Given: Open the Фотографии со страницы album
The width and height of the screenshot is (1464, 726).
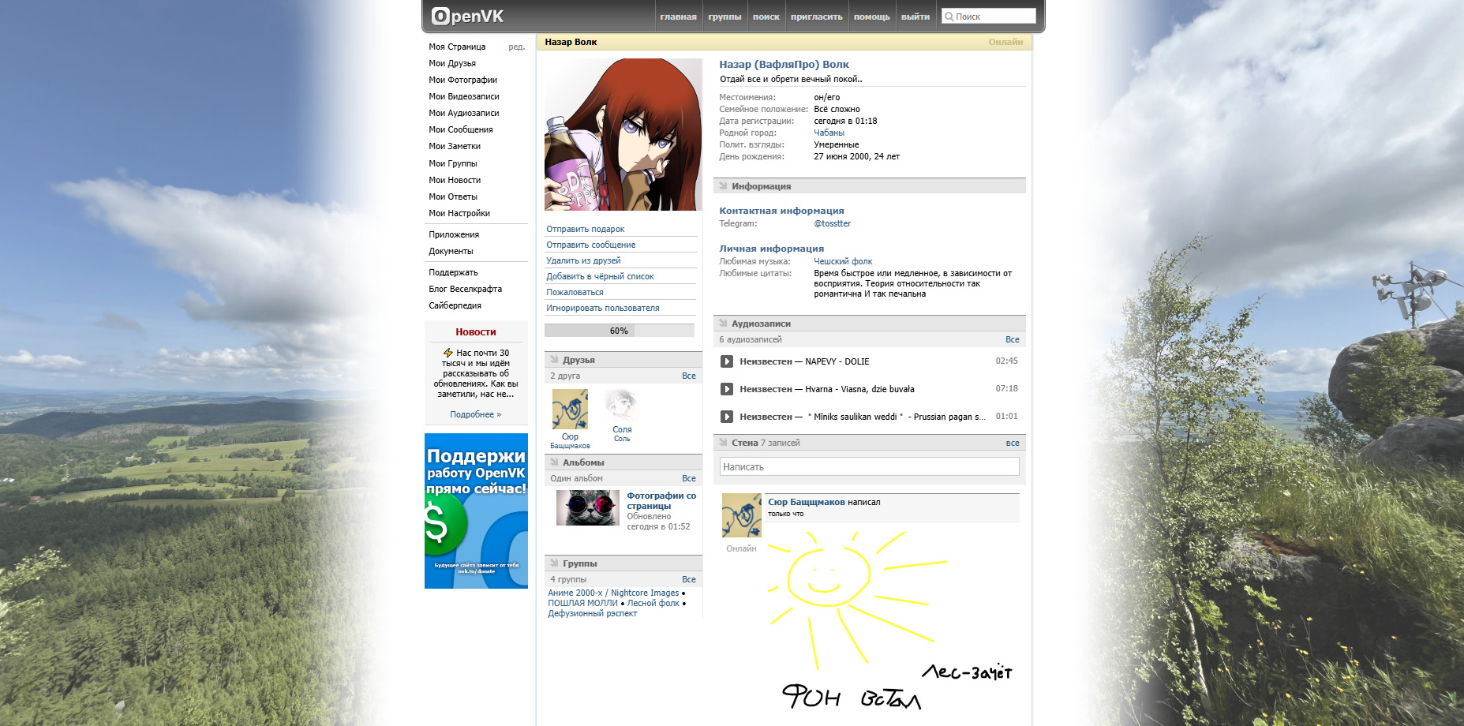Looking at the screenshot, I should 661,500.
